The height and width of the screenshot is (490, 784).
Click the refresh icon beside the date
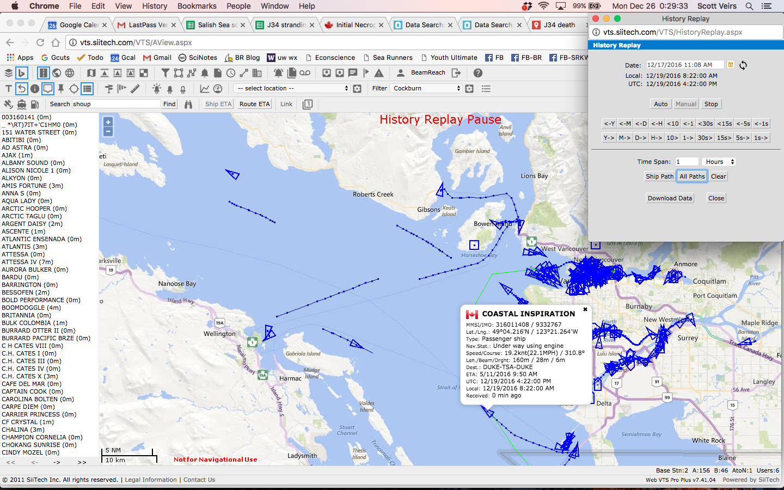[743, 65]
